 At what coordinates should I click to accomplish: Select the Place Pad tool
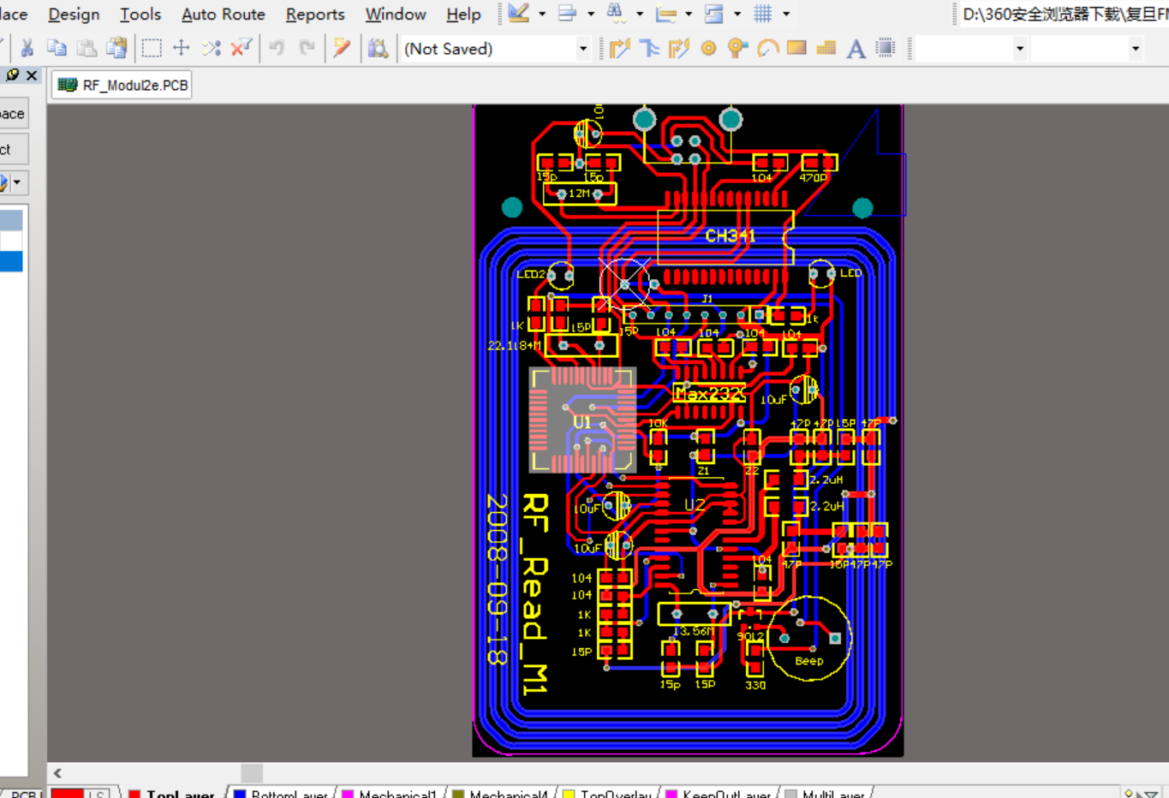tap(708, 49)
